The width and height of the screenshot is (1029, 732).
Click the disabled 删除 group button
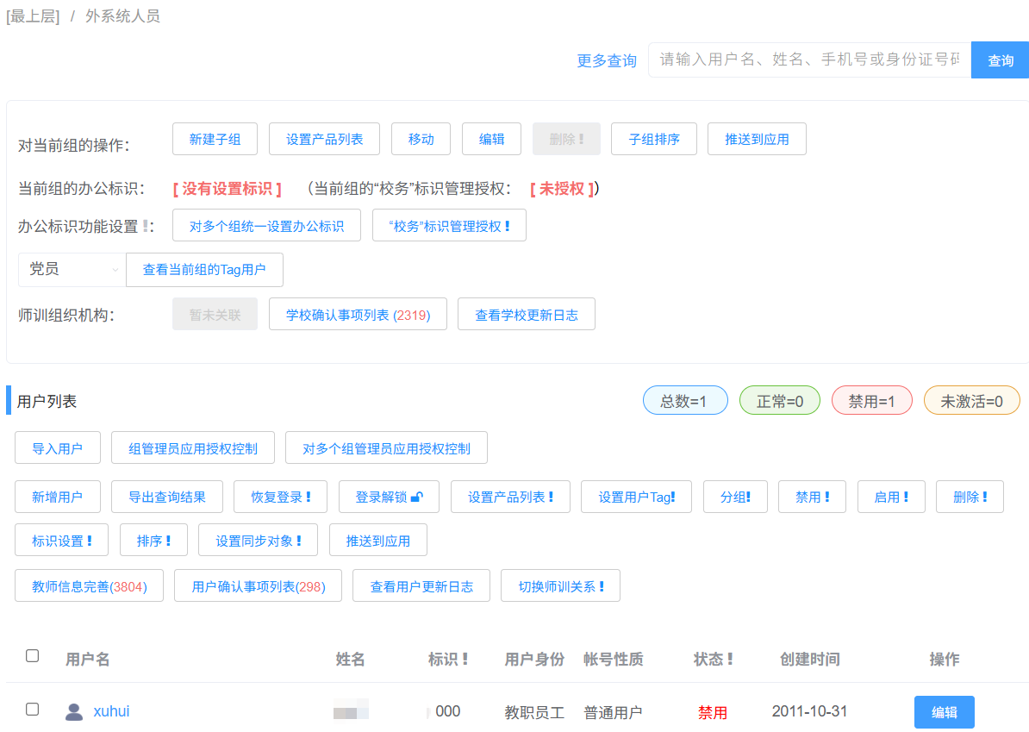[566, 139]
